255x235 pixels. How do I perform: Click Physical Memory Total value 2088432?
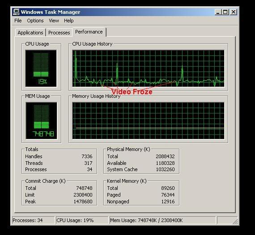[x=165, y=156]
